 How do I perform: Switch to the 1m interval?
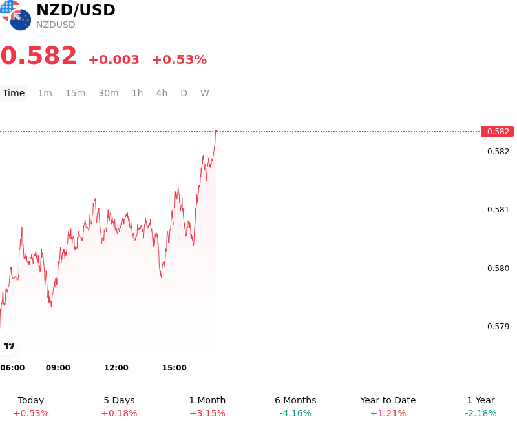(45, 93)
